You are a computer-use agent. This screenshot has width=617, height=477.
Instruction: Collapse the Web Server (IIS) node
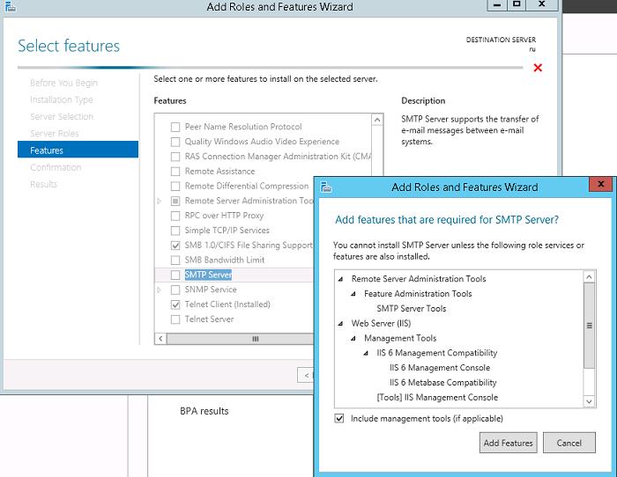pyautogui.click(x=341, y=324)
